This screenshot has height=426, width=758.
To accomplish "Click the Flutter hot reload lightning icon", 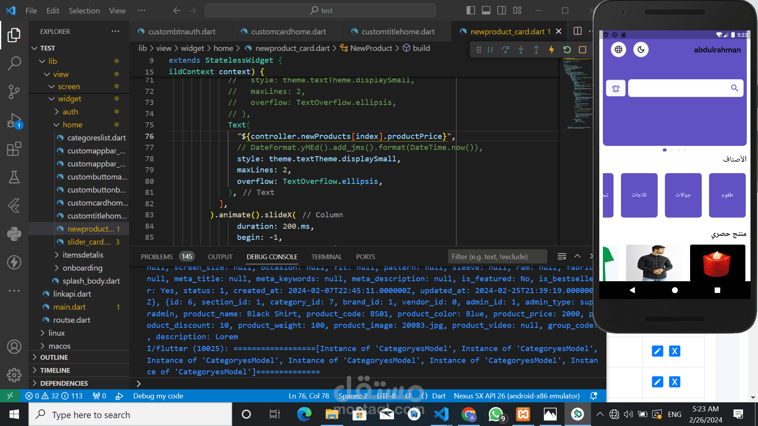I will tap(552, 50).
